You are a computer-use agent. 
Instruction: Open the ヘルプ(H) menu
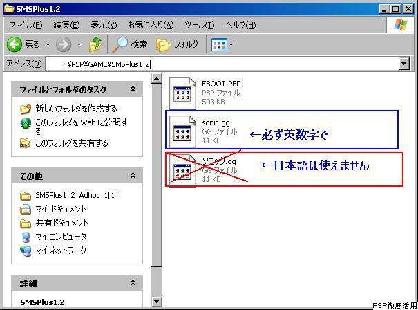tap(240, 25)
